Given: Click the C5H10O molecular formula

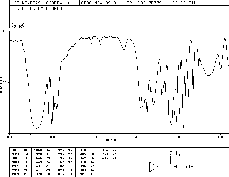Looking at the screenshot, I should point(18,25).
